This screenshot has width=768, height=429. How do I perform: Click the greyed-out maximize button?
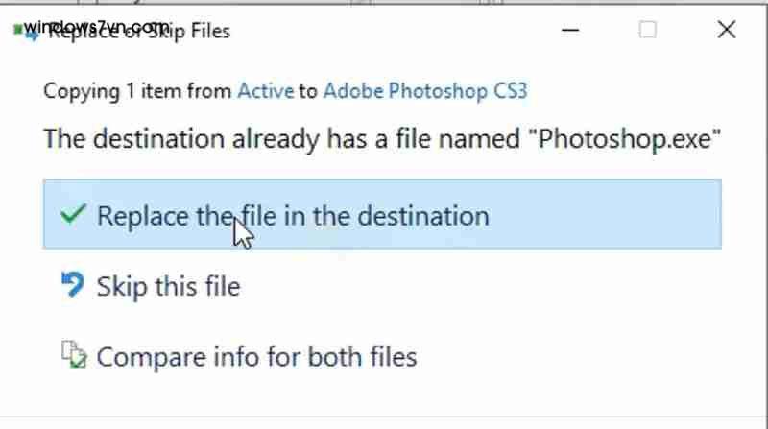648,30
